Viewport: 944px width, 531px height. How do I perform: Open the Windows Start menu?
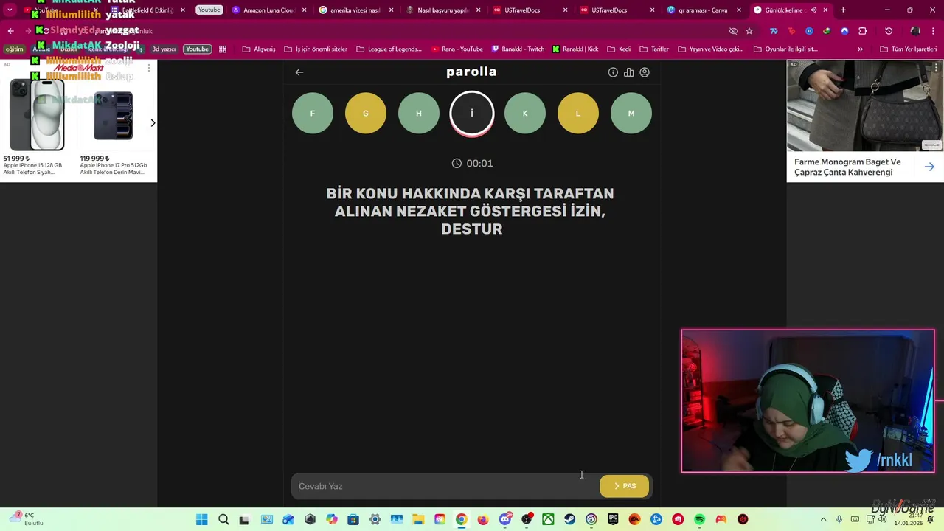201,519
